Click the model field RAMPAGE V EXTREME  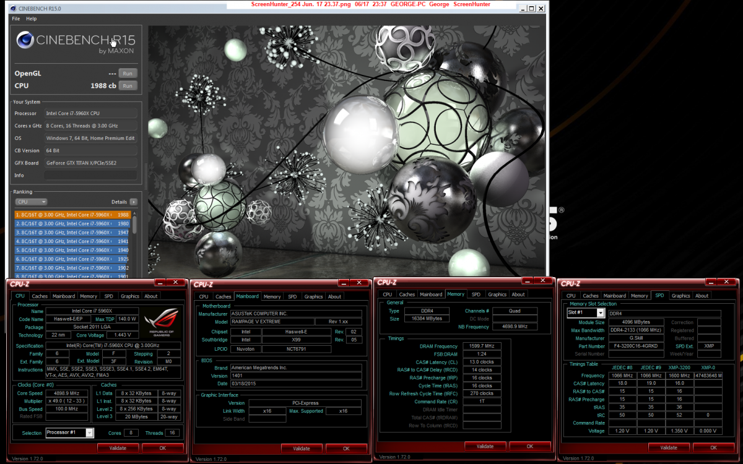click(x=272, y=322)
